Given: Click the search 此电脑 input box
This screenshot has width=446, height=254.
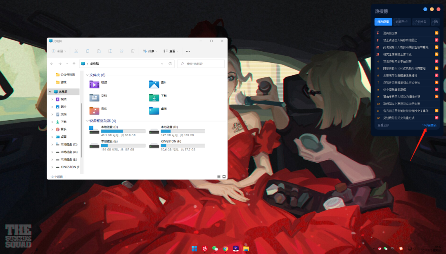Looking at the screenshot, I should click(x=201, y=64).
